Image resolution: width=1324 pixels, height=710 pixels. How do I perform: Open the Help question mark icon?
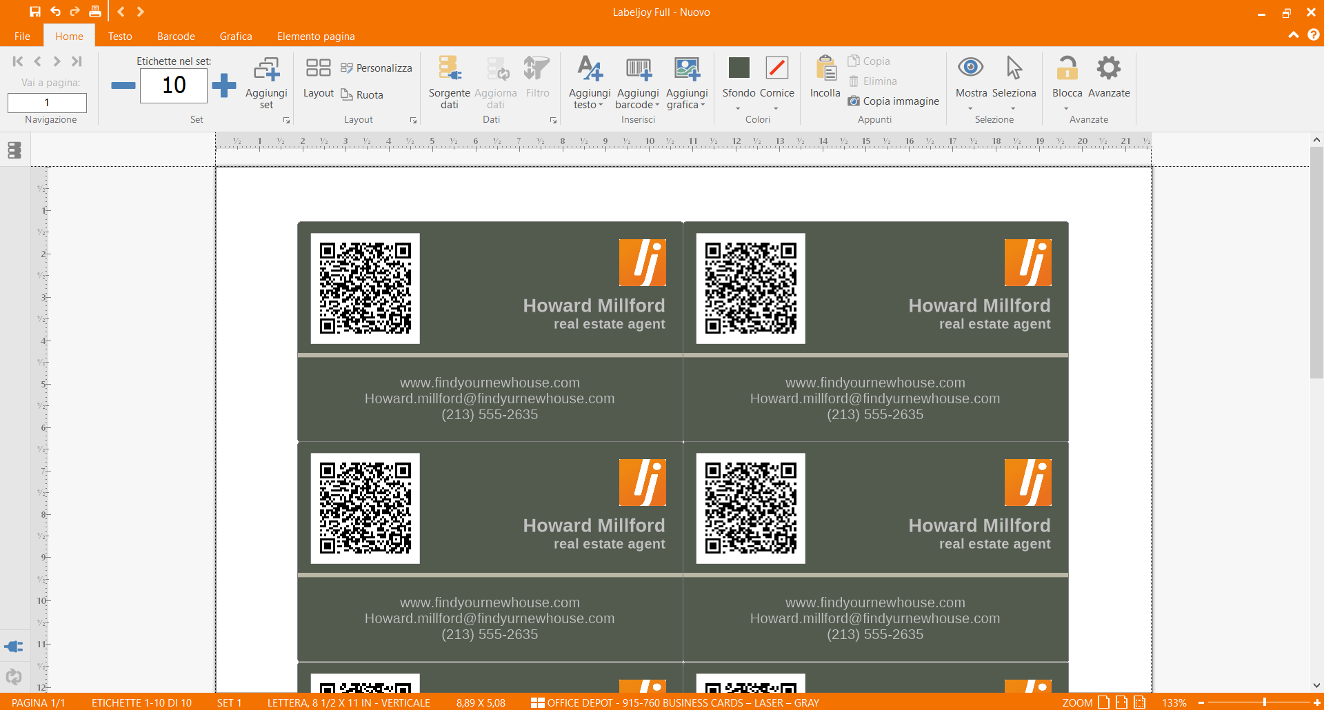(1314, 34)
